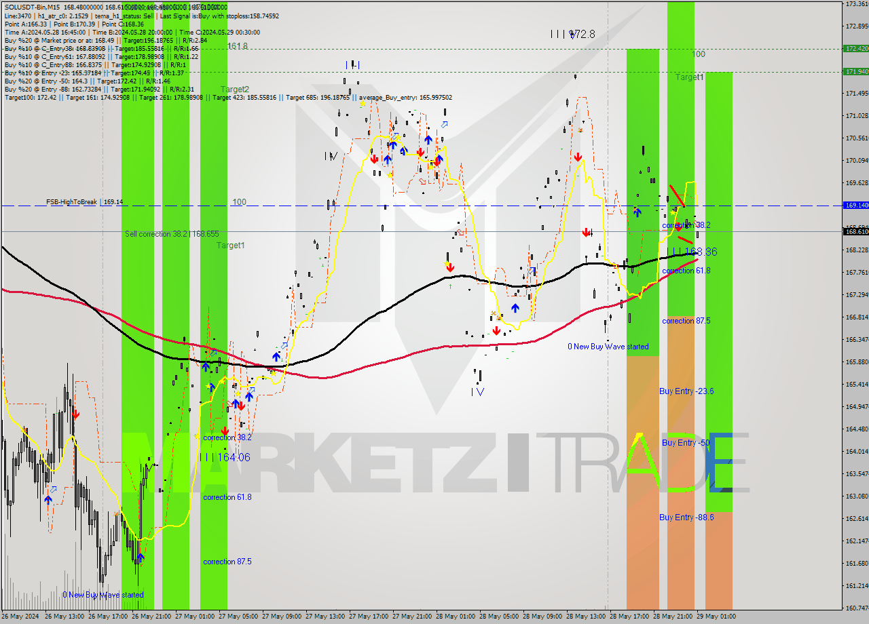The height and width of the screenshot is (624, 869).
Task: Click 'Sell correction 38.2 | 168.655' label
Action: (172, 233)
